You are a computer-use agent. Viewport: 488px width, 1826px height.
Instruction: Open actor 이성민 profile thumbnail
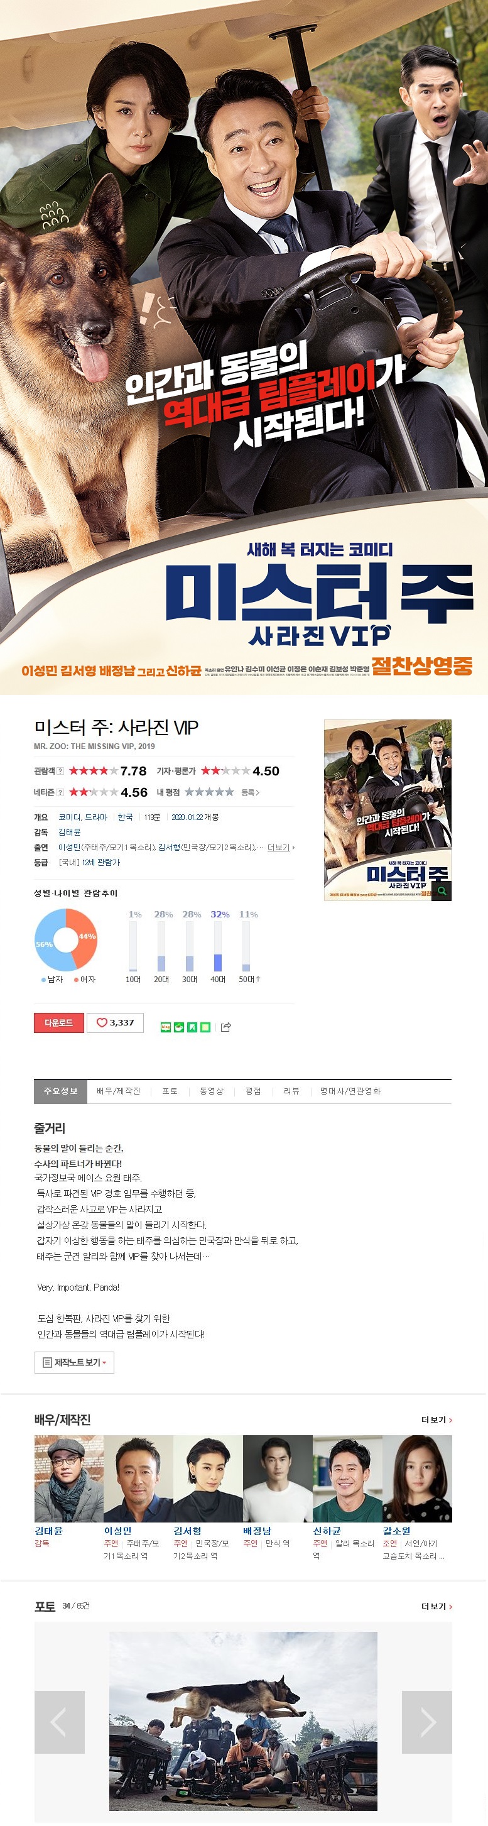pyautogui.click(x=138, y=1479)
